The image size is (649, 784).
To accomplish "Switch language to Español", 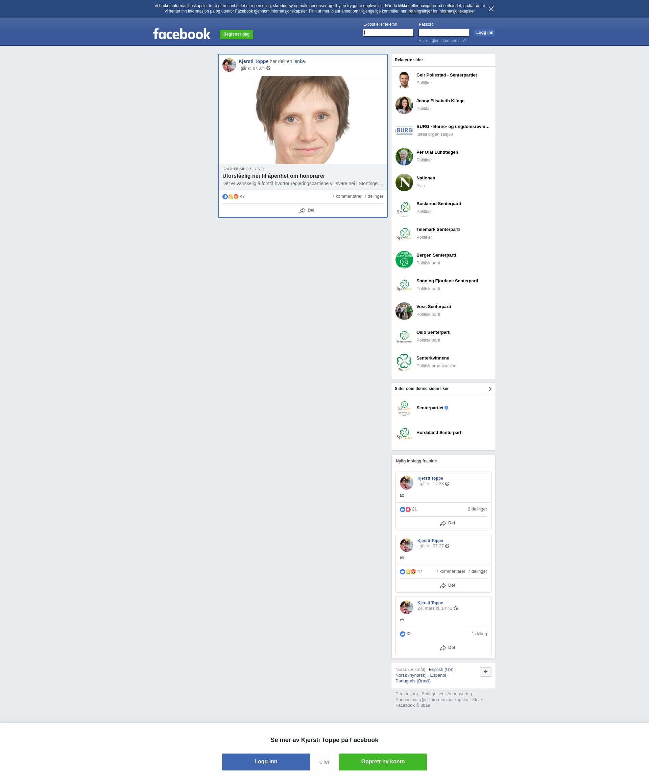I will tap(438, 675).
